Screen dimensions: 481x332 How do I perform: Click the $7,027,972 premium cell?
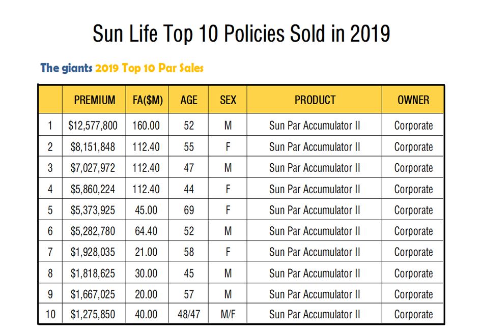93,168
